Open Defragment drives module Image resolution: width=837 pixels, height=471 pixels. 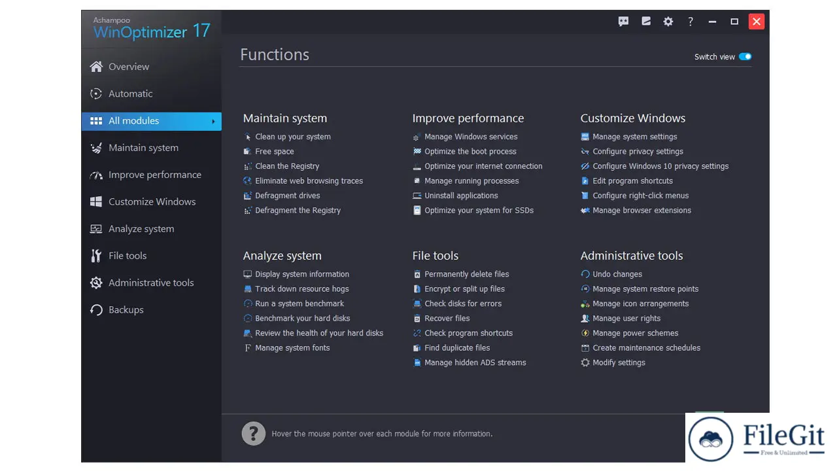(x=288, y=196)
